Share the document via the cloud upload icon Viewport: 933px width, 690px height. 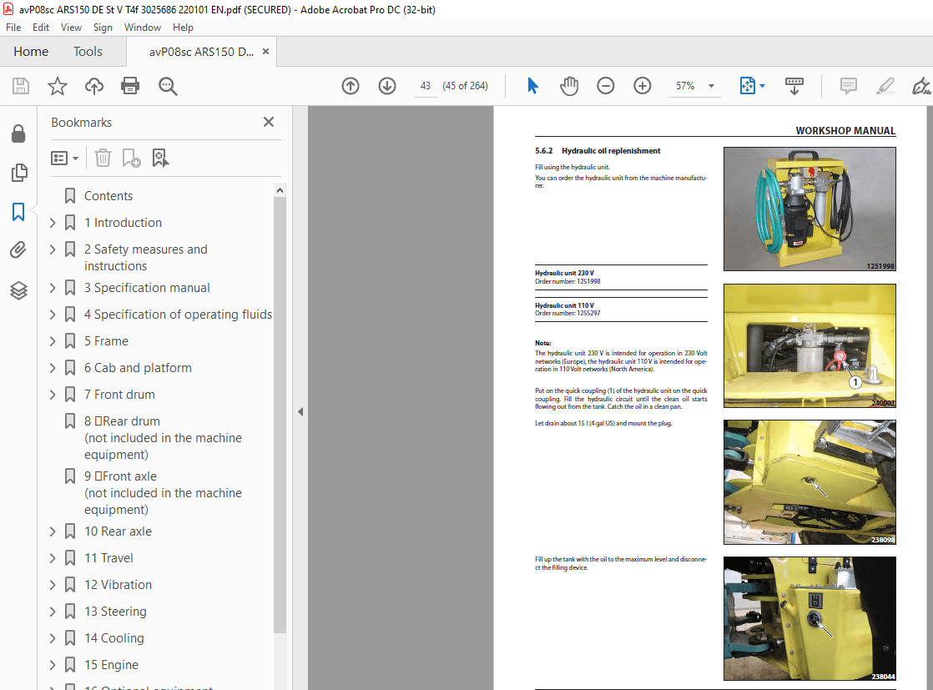[93, 86]
